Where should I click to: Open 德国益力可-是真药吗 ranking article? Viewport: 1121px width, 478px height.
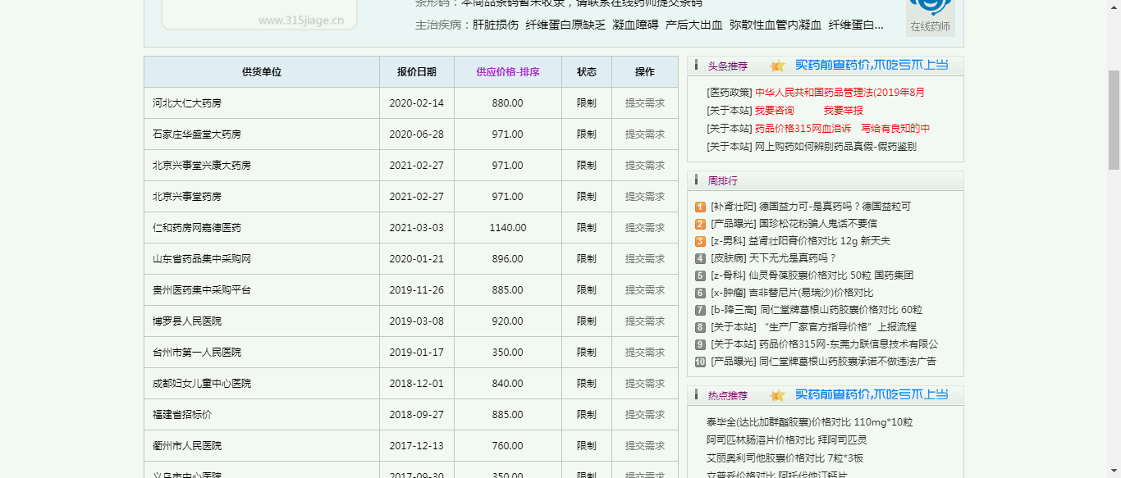pyautogui.click(x=835, y=207)
